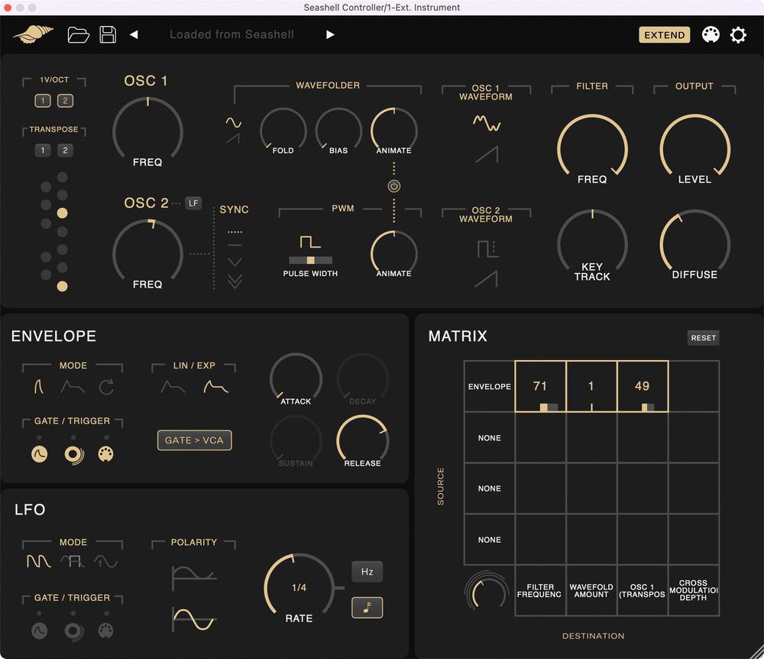Click the EXTEND button
The image size is (764, 659).
(x=664, y=35)
